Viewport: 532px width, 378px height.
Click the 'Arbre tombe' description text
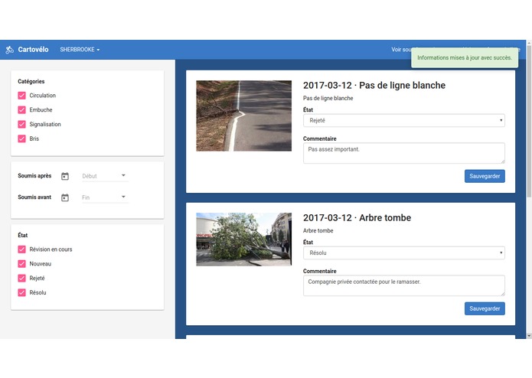pyautogui.click(x=318, y=231)
